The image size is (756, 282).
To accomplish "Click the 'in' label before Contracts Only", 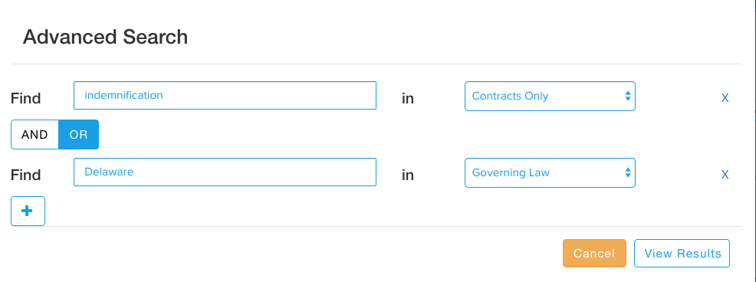I will pyautogui.click(x=408, y=98).
